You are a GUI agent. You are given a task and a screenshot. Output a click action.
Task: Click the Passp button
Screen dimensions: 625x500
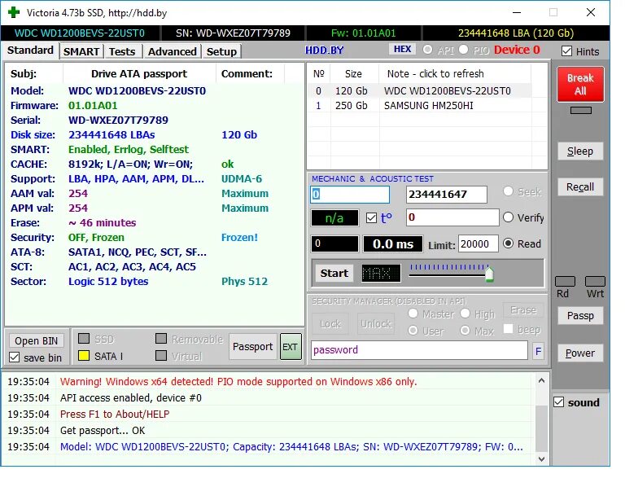click(580, 316)
